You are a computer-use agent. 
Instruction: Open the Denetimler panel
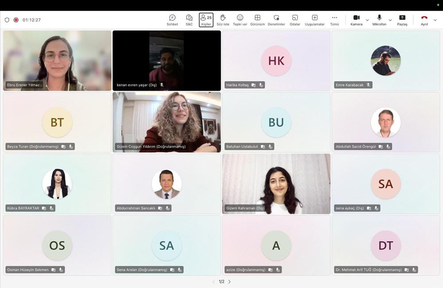pyautogui.click(x=276, y=20)
